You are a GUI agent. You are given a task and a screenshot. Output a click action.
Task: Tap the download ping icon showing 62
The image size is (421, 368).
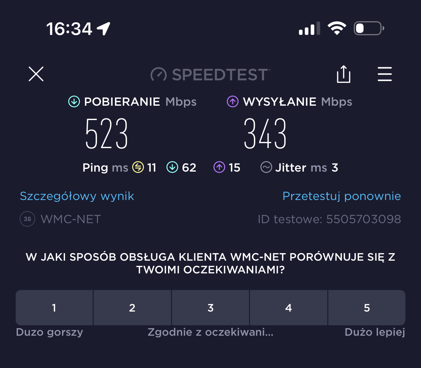[x=172, y=167]
